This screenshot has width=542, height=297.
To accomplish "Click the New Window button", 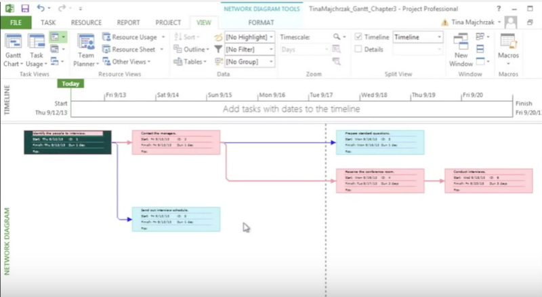I will tap(461, 50).
